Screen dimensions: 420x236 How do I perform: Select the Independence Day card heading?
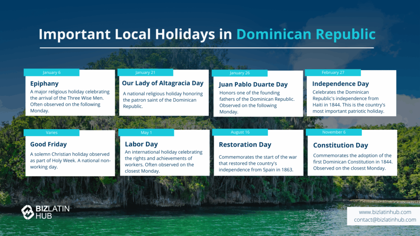tap(340, 84)
